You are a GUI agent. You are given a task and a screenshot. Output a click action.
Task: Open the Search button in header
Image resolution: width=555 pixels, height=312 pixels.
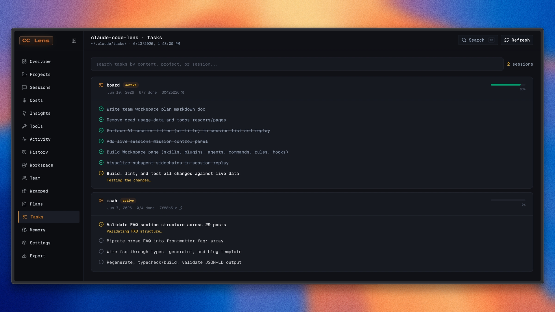click(x=478, y=40)
